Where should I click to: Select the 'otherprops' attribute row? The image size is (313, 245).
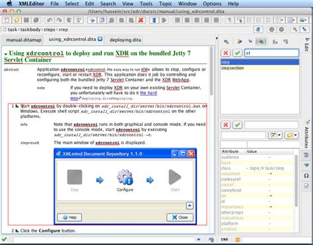click(x=257, y=213)
